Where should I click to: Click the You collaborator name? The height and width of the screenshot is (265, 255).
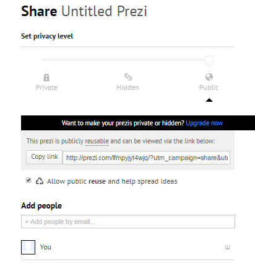tap(46, 247)
